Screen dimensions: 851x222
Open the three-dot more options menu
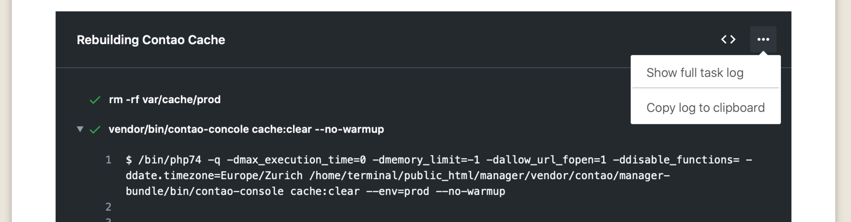pyautogui.click(x=763, y=39)
